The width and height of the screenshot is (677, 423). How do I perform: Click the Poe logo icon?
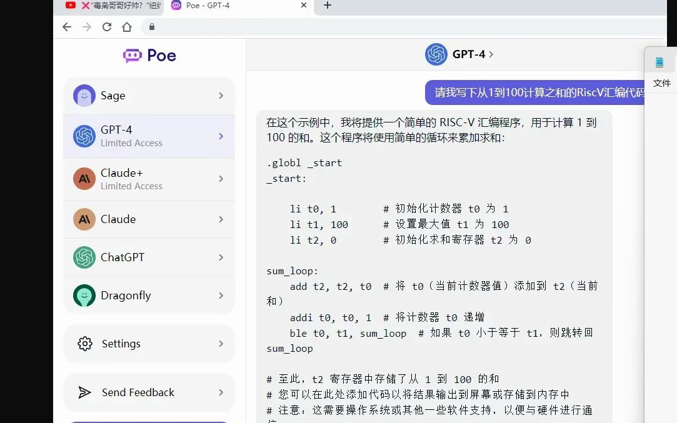(x=131, y=56)
